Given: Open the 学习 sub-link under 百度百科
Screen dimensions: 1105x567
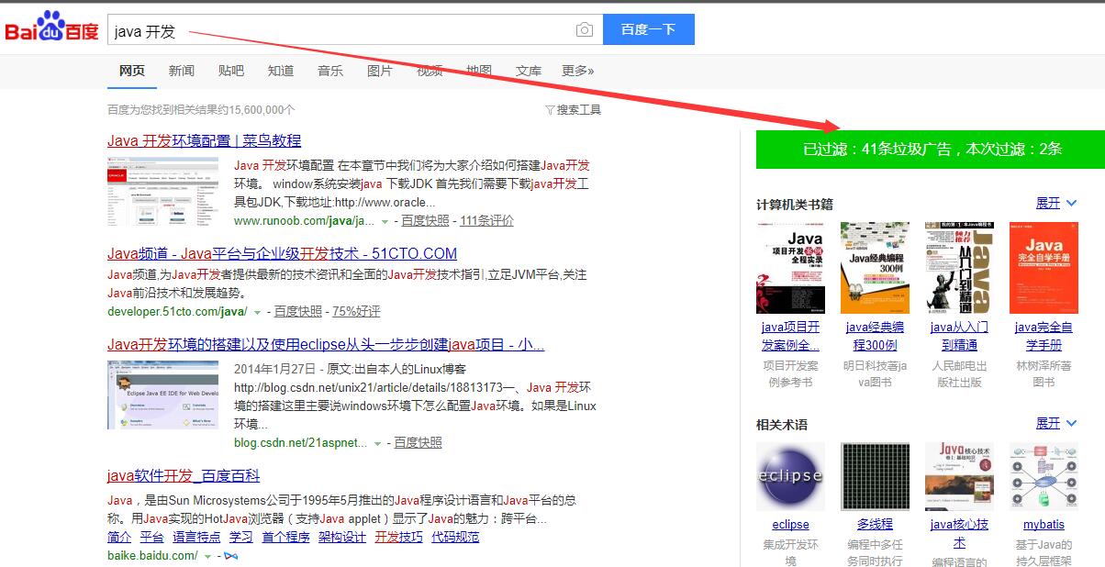Looking at the screenshot, I should [241, 538].
